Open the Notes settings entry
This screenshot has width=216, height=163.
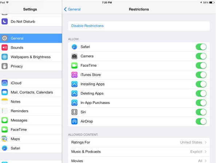click(x=31, y=102)
